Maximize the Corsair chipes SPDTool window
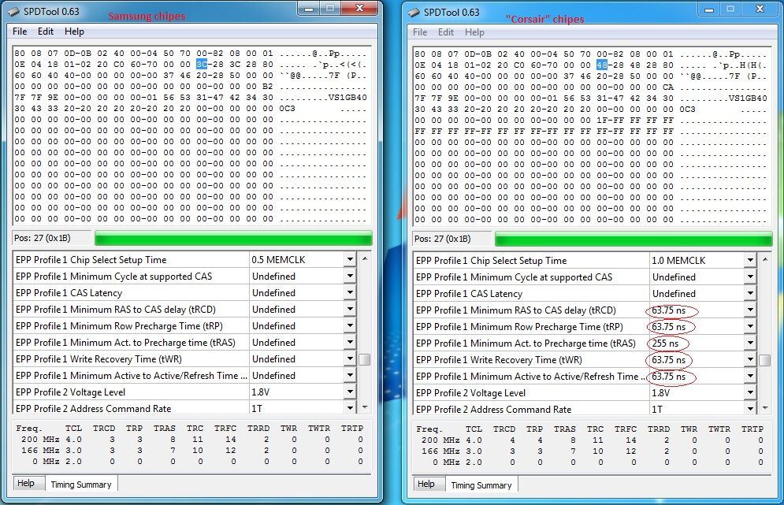 click(x=730, y=9)
